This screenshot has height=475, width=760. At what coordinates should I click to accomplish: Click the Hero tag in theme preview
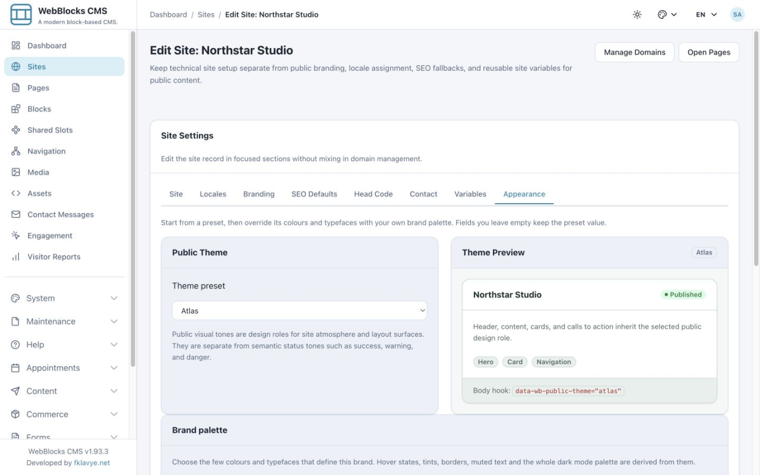point(486,362)
